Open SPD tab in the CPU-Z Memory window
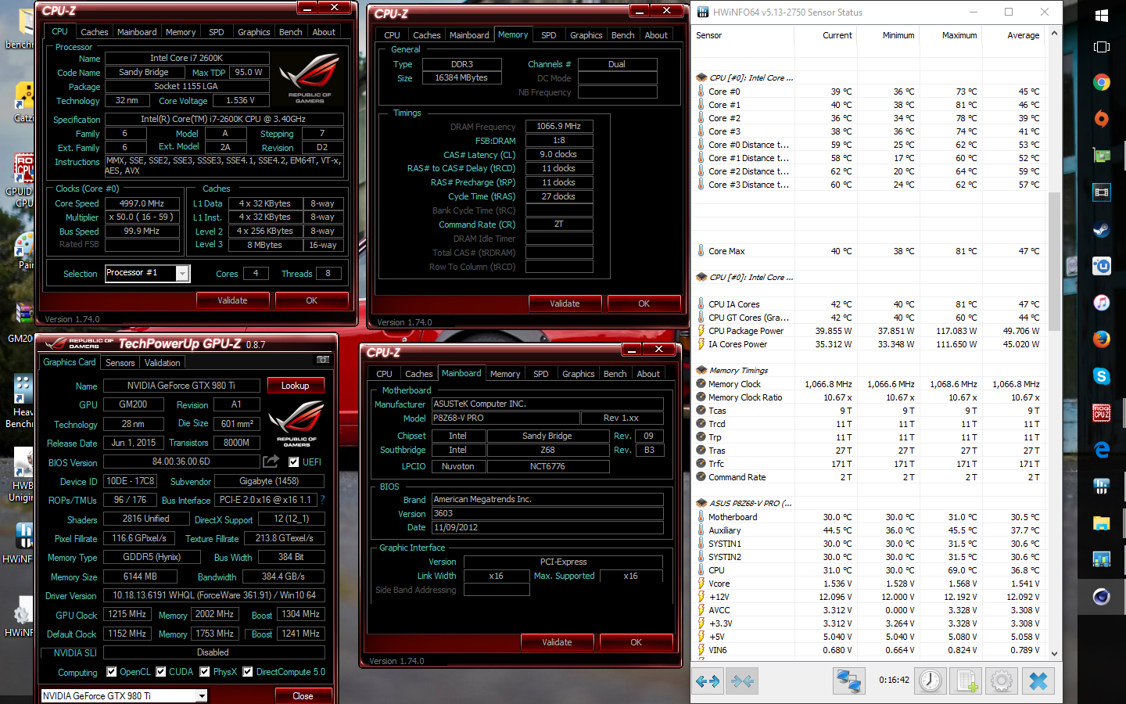1126x704 pixels. tap(549, 35)
